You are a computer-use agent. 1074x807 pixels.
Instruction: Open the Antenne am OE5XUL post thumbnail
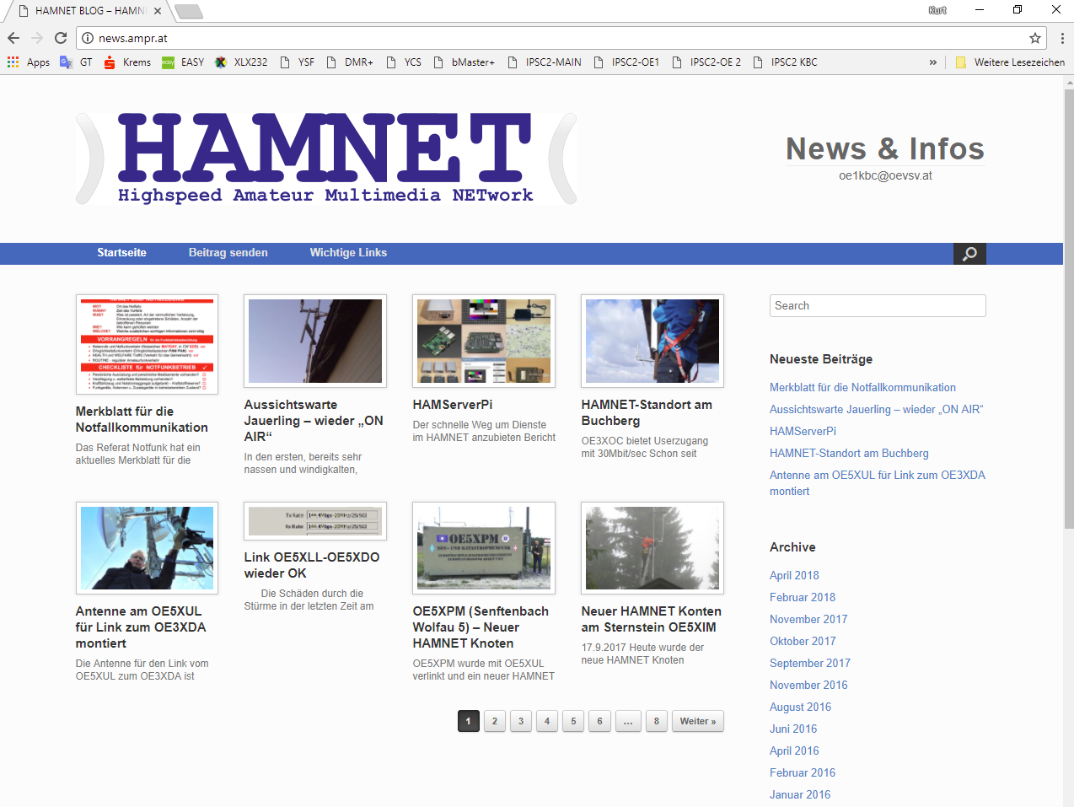(x=147, y=548)
